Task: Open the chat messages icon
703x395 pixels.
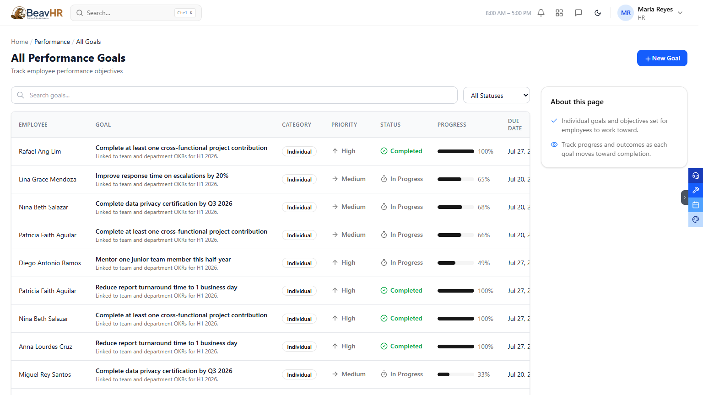Action: tap(579, 13)
